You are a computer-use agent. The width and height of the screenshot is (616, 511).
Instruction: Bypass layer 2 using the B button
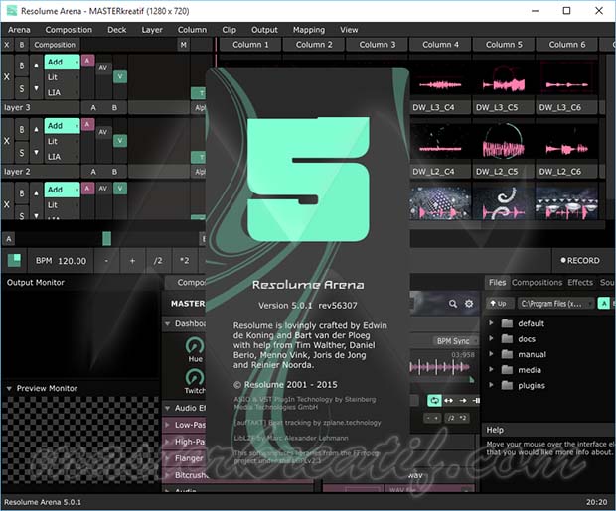click(x=22, y=130)
